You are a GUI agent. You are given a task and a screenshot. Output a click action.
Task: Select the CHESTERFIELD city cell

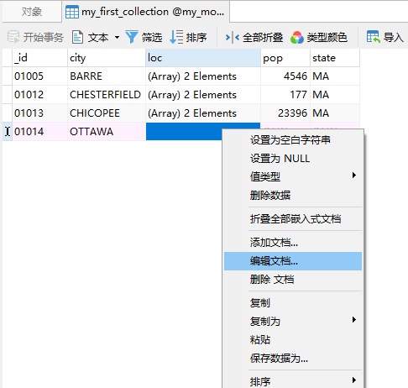click(107, 95)
